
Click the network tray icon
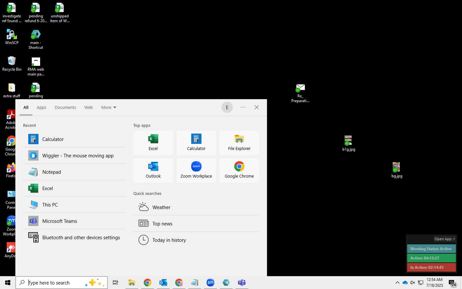tap(421, 283)
